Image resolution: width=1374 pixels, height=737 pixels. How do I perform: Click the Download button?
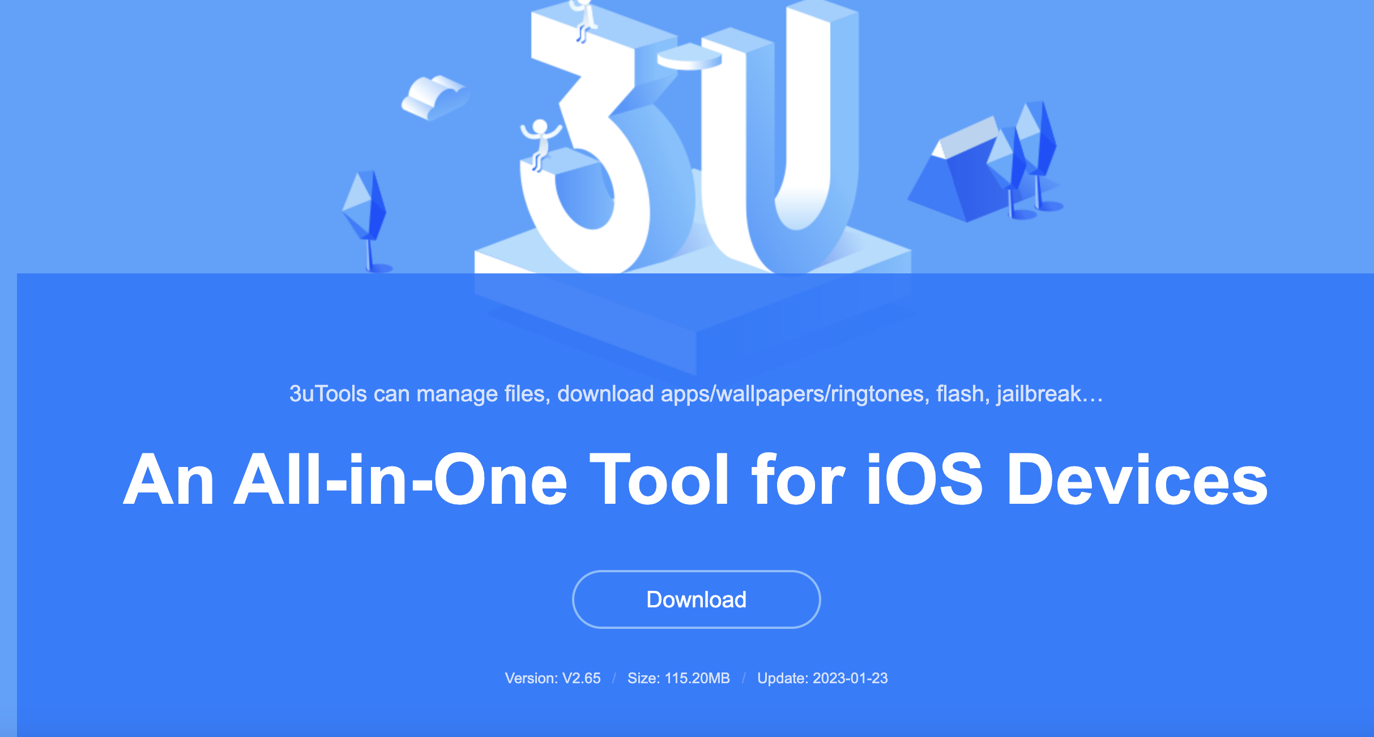coord(696,599)
